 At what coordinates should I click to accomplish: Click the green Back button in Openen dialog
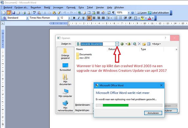[122, 44]
